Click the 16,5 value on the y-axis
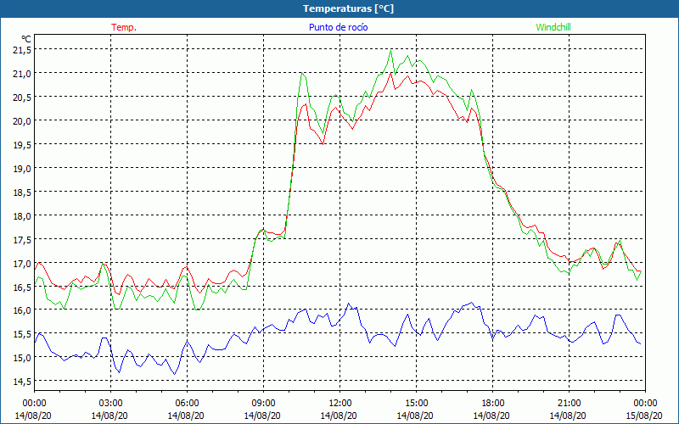Viewport: 679px width, 424px height. [22, 287]
